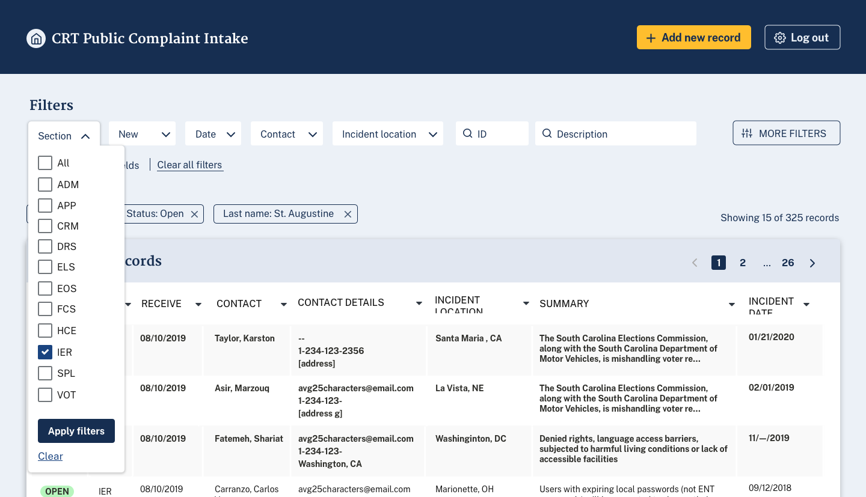Image resolution: width=866 pixels, height=497 pixels.
Task: Click incident date 02/01/2019
Action: click(772, 388)
